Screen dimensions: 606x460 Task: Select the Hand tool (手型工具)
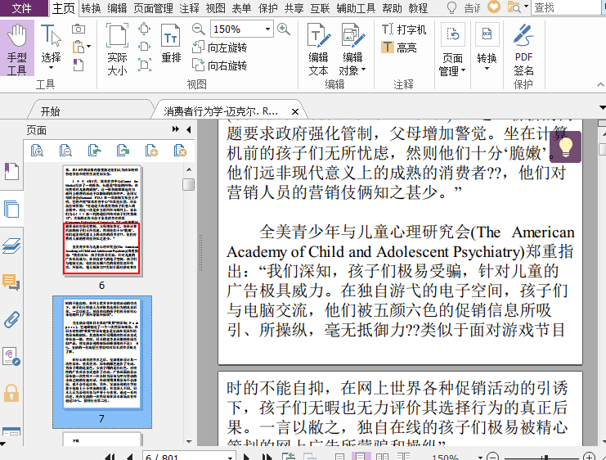pyautogui.click(x=17, y=49)
